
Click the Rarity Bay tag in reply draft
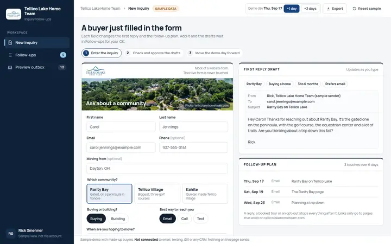254,84
